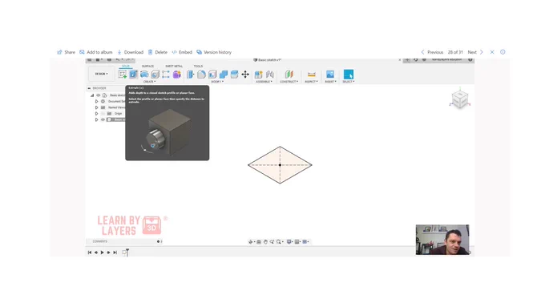This screenshot has width=545, height=307.
Task: Click the Share button
Action: click(x=66, y=52)
